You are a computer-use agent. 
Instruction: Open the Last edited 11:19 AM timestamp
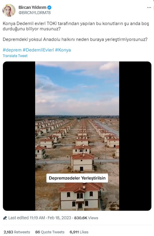pos(27,218)
